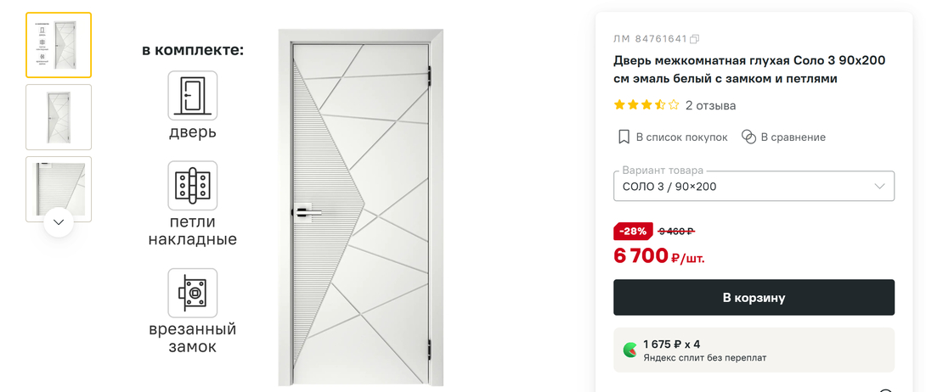The image size is (926, 392).
Task: Open the Вариант товара dropdown
Action: click(x=753, y=186)
